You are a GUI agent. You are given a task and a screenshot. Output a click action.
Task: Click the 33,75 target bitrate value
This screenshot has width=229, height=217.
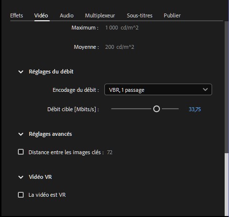(195, 109)
